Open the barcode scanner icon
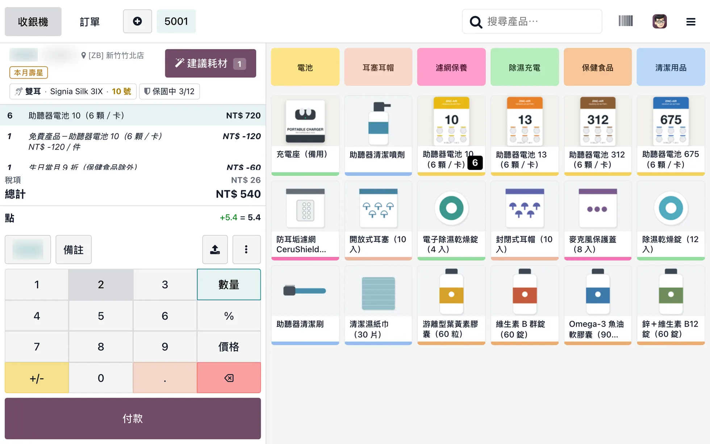The height and width of the screenshot is (444, 710). [626, 21]
